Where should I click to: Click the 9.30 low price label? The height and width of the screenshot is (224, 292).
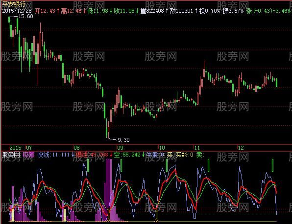[x=123, y=140]
